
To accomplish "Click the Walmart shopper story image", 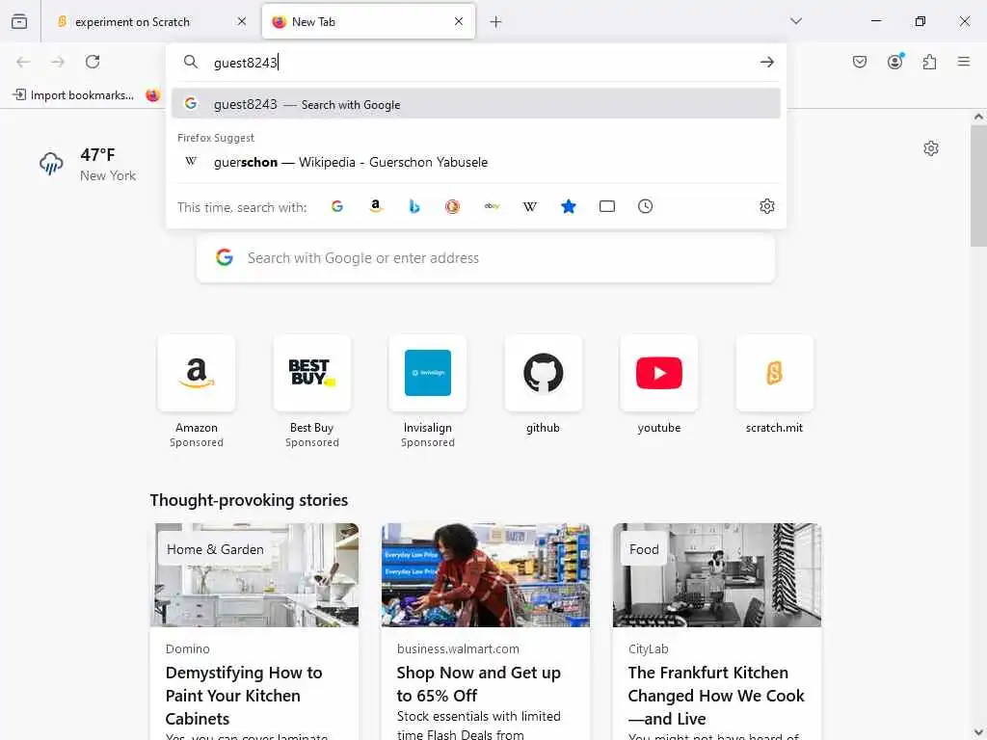I will point(486,575).
